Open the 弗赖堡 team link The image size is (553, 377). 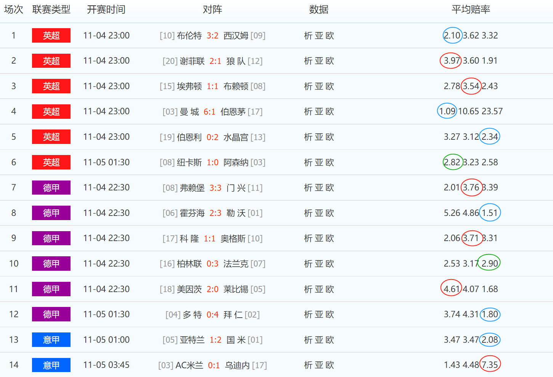pyautogui.click(x=192, y=188)
